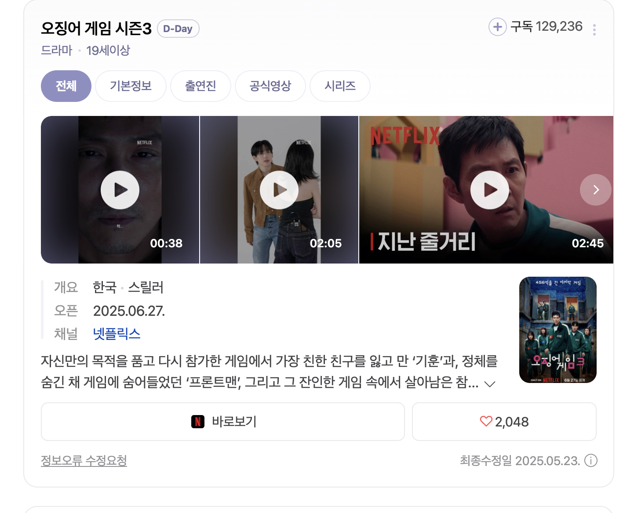
Task: Click the 드라마 genre label
Action: tap(57, 51)
